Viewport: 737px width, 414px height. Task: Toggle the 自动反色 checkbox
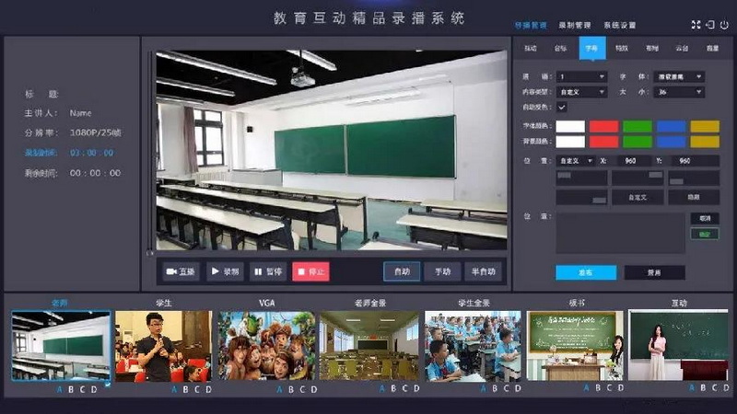click(x=562, y=107)
